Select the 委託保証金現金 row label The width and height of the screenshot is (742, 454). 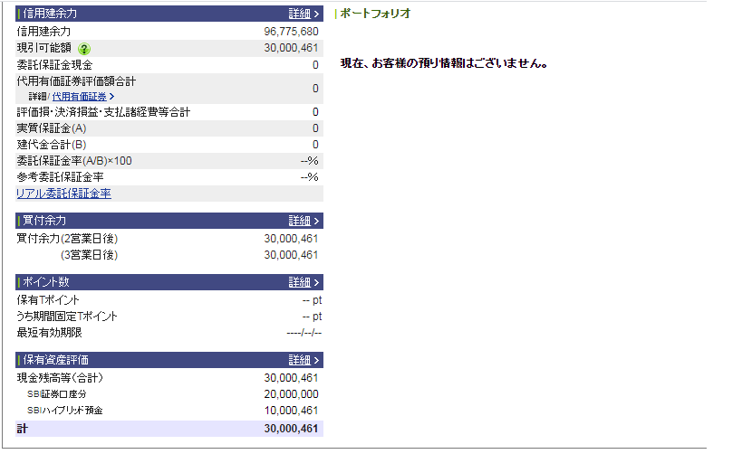(x=53, y=65)
